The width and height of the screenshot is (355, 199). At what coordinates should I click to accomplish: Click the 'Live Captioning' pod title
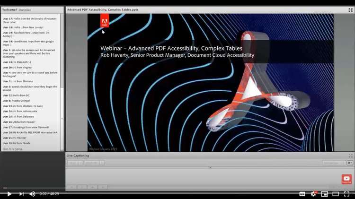point(78,156)
